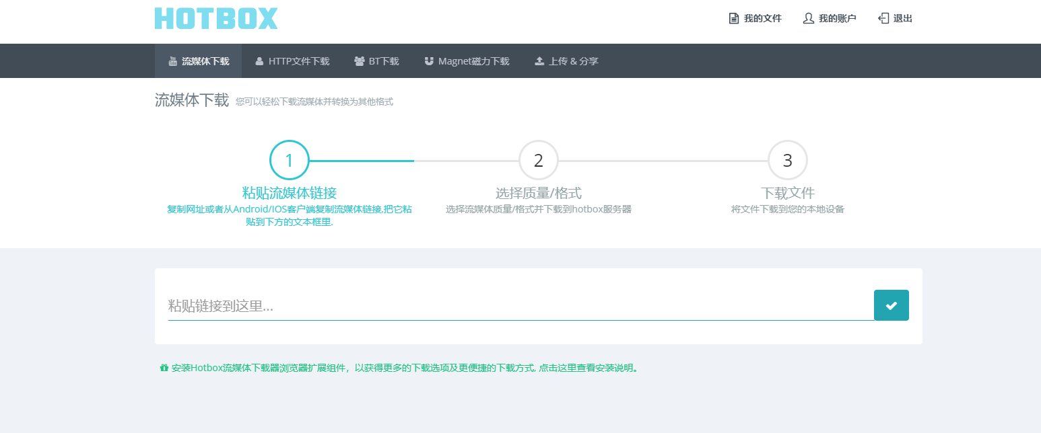
Task: Click the document icon beside 我的文件
Action: coord(734,19)
